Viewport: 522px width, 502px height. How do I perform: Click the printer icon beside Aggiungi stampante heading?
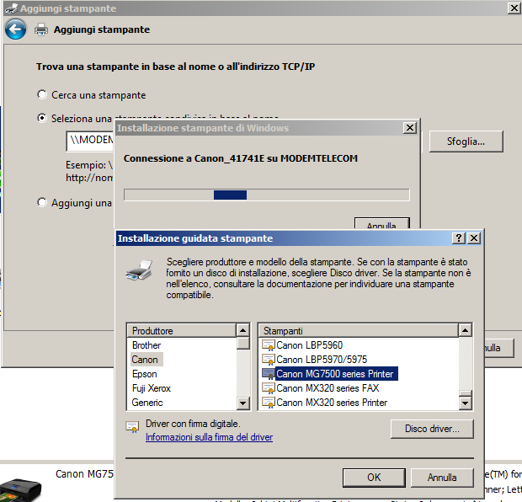[x=41, y=29]
